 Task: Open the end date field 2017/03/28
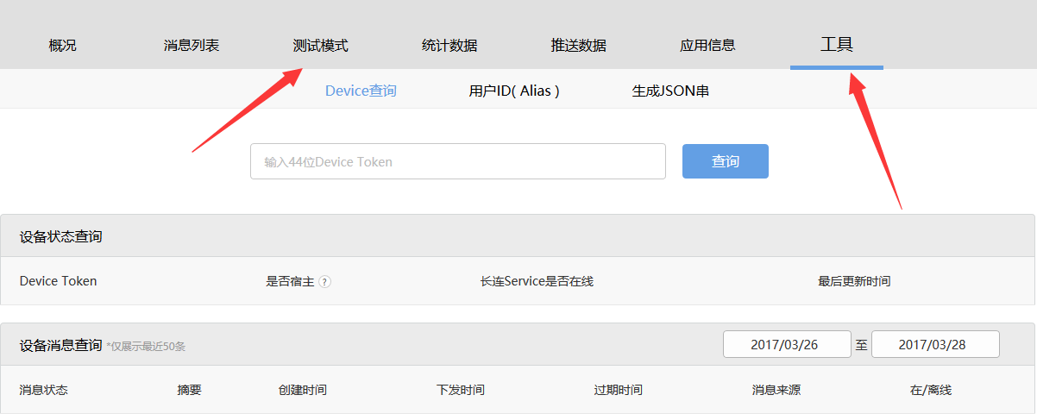[935, 344]
